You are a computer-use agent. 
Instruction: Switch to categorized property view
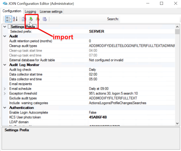(x=9, y=19)
